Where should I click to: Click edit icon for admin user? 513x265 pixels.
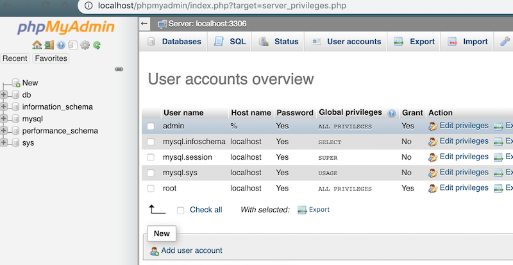pyautogui.click(x=432, y=126)
